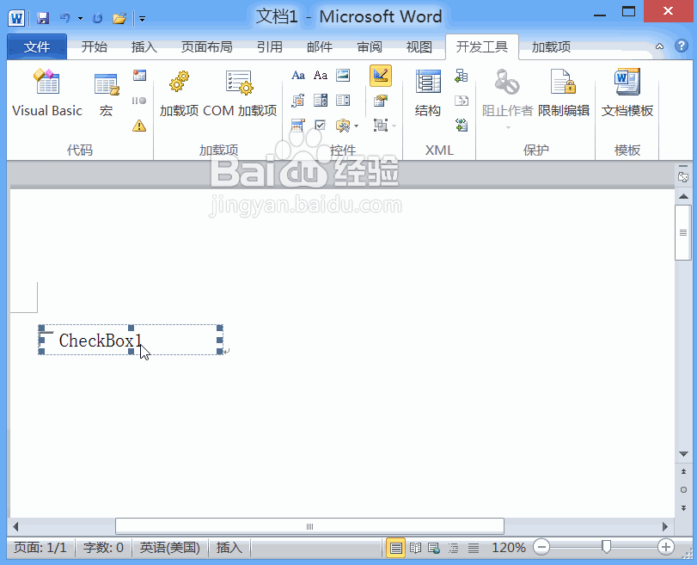Switch to the 开始 tab
This screenshot has height=565, width=697.
[95, 46]
